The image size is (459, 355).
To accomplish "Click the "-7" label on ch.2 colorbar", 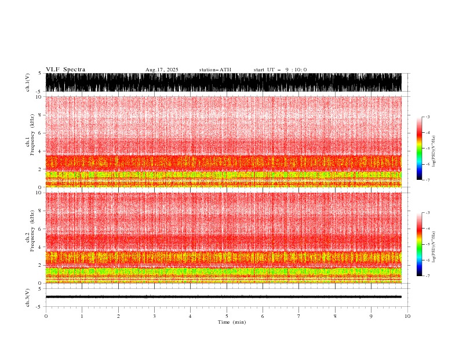I will tap(428, 276).
